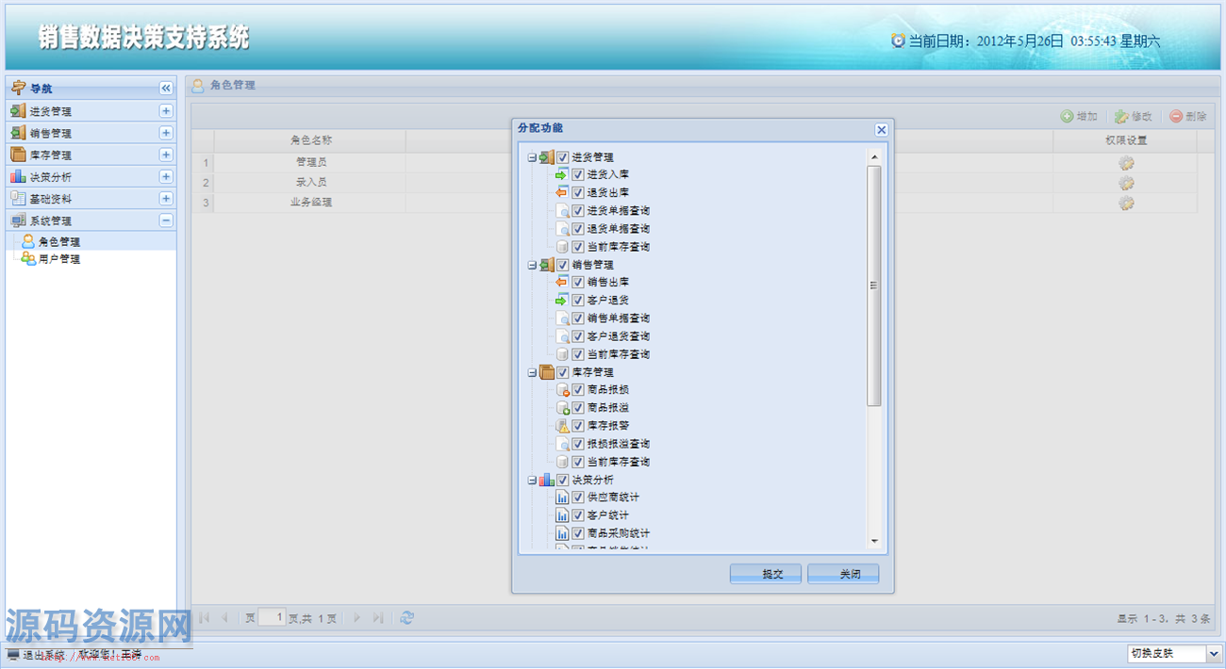Click the 库存报警 warning icon in tree
Screen dimensions: 1226x669
562,426
